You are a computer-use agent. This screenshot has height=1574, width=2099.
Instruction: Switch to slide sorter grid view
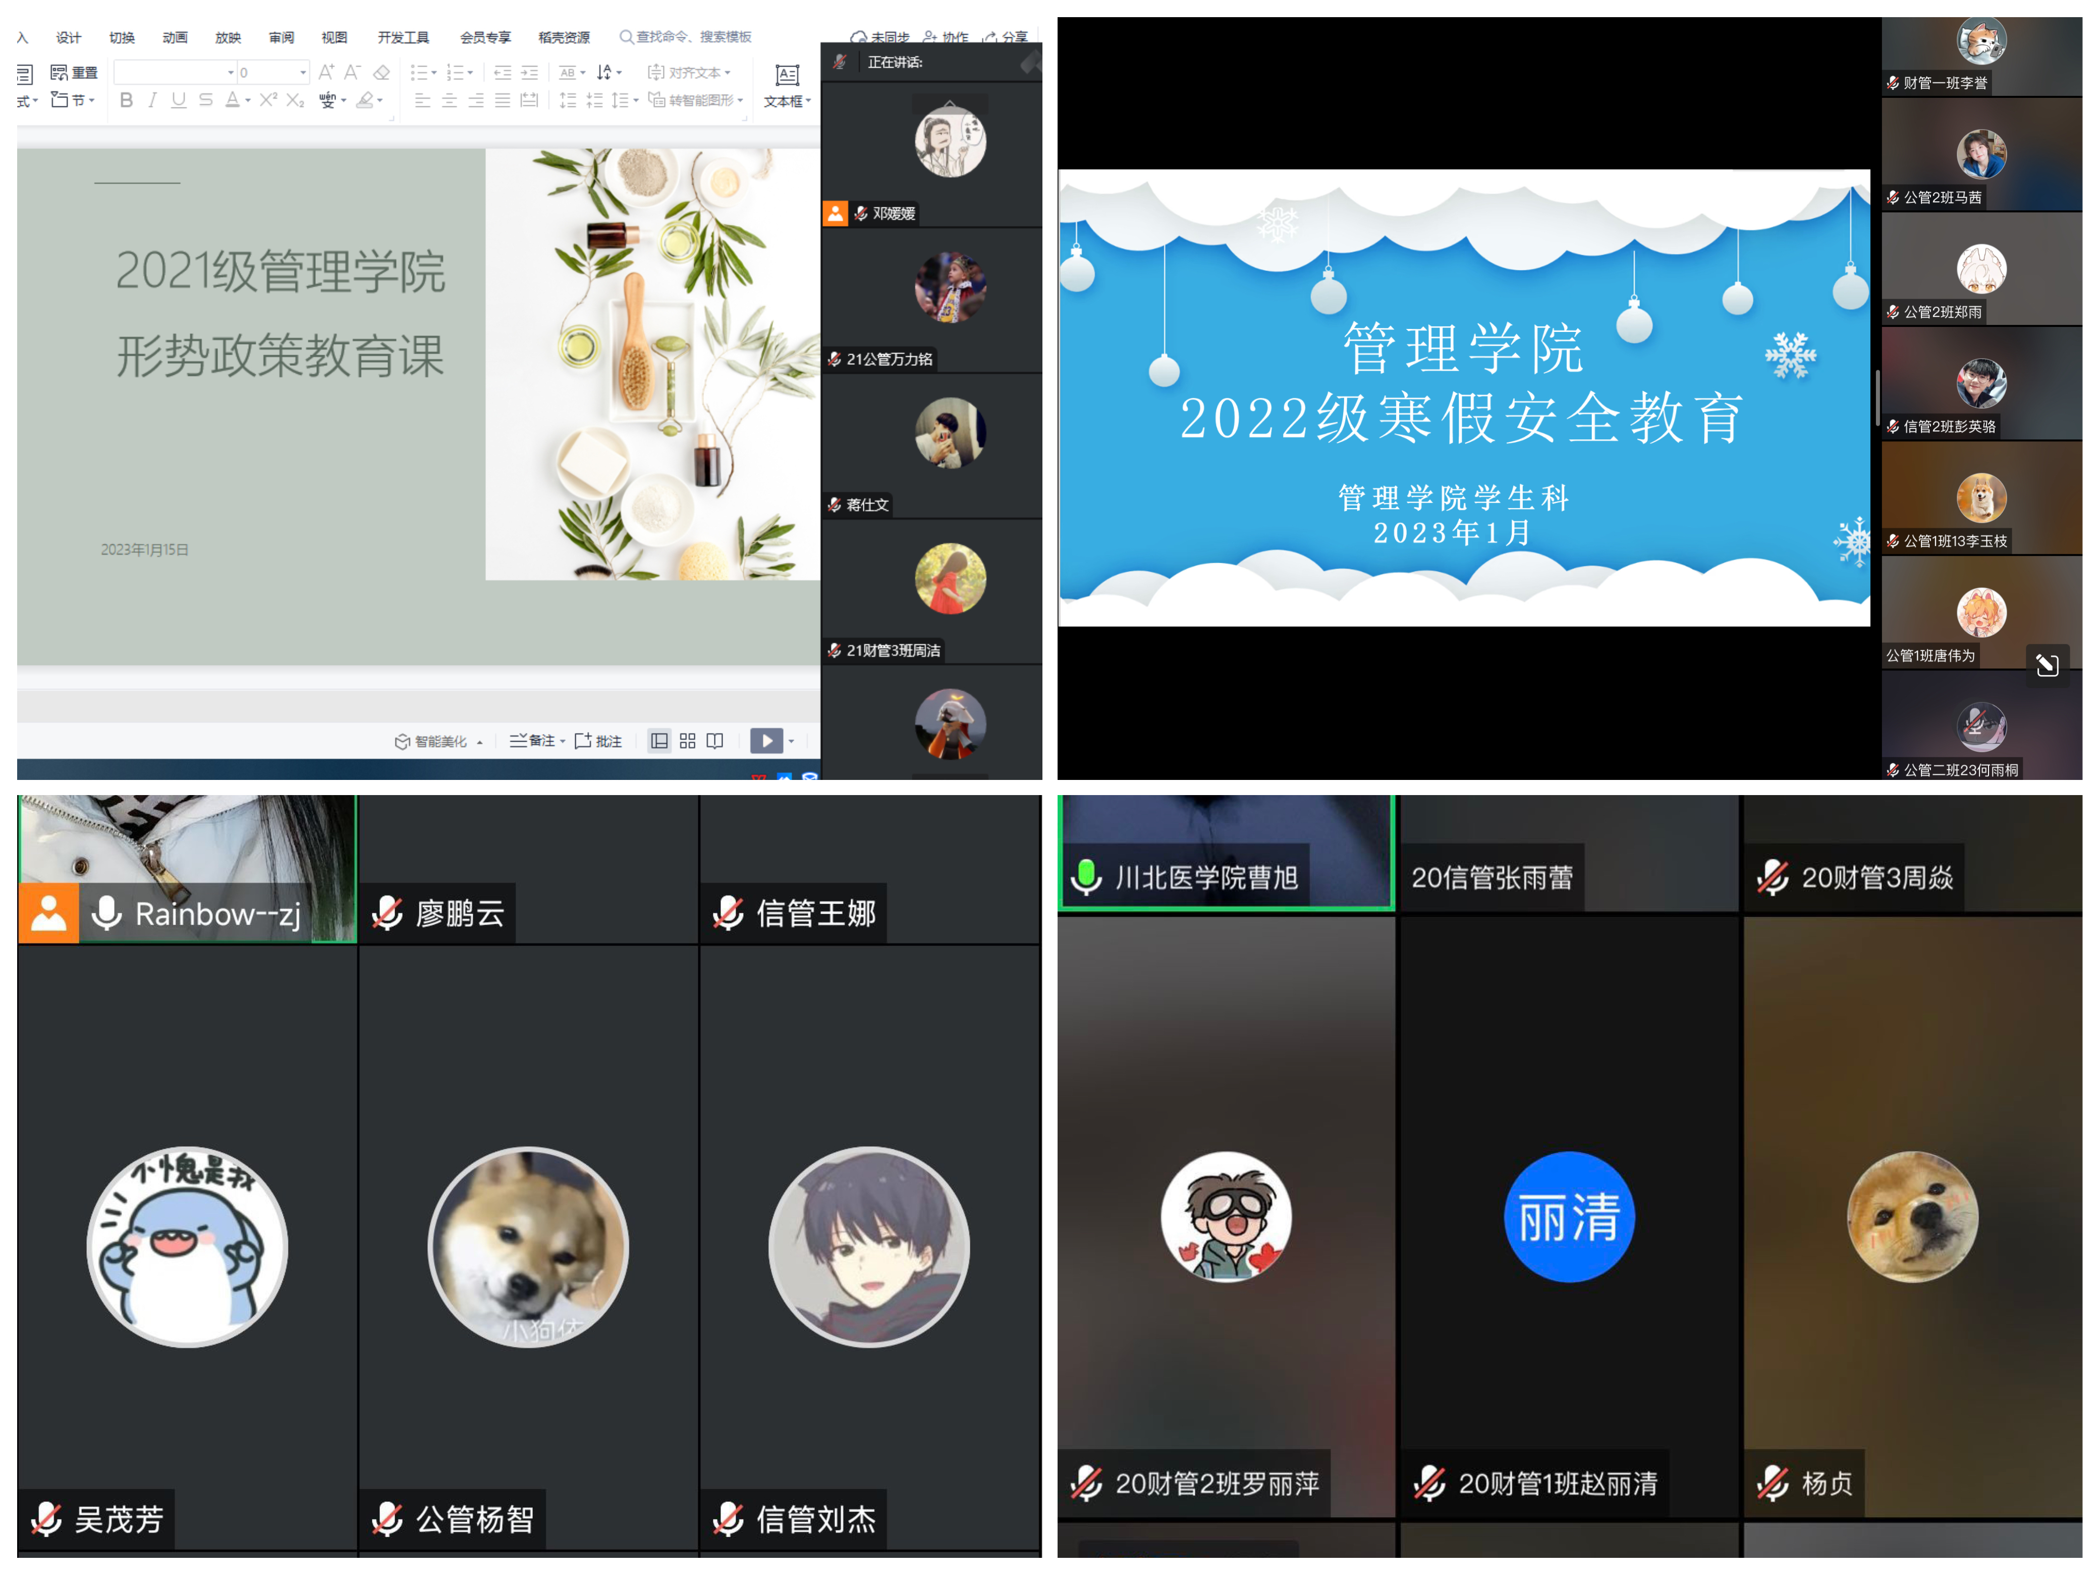pos(688,741)
